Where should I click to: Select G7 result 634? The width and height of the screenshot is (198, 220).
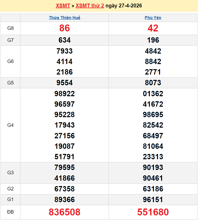pos(64,40)
